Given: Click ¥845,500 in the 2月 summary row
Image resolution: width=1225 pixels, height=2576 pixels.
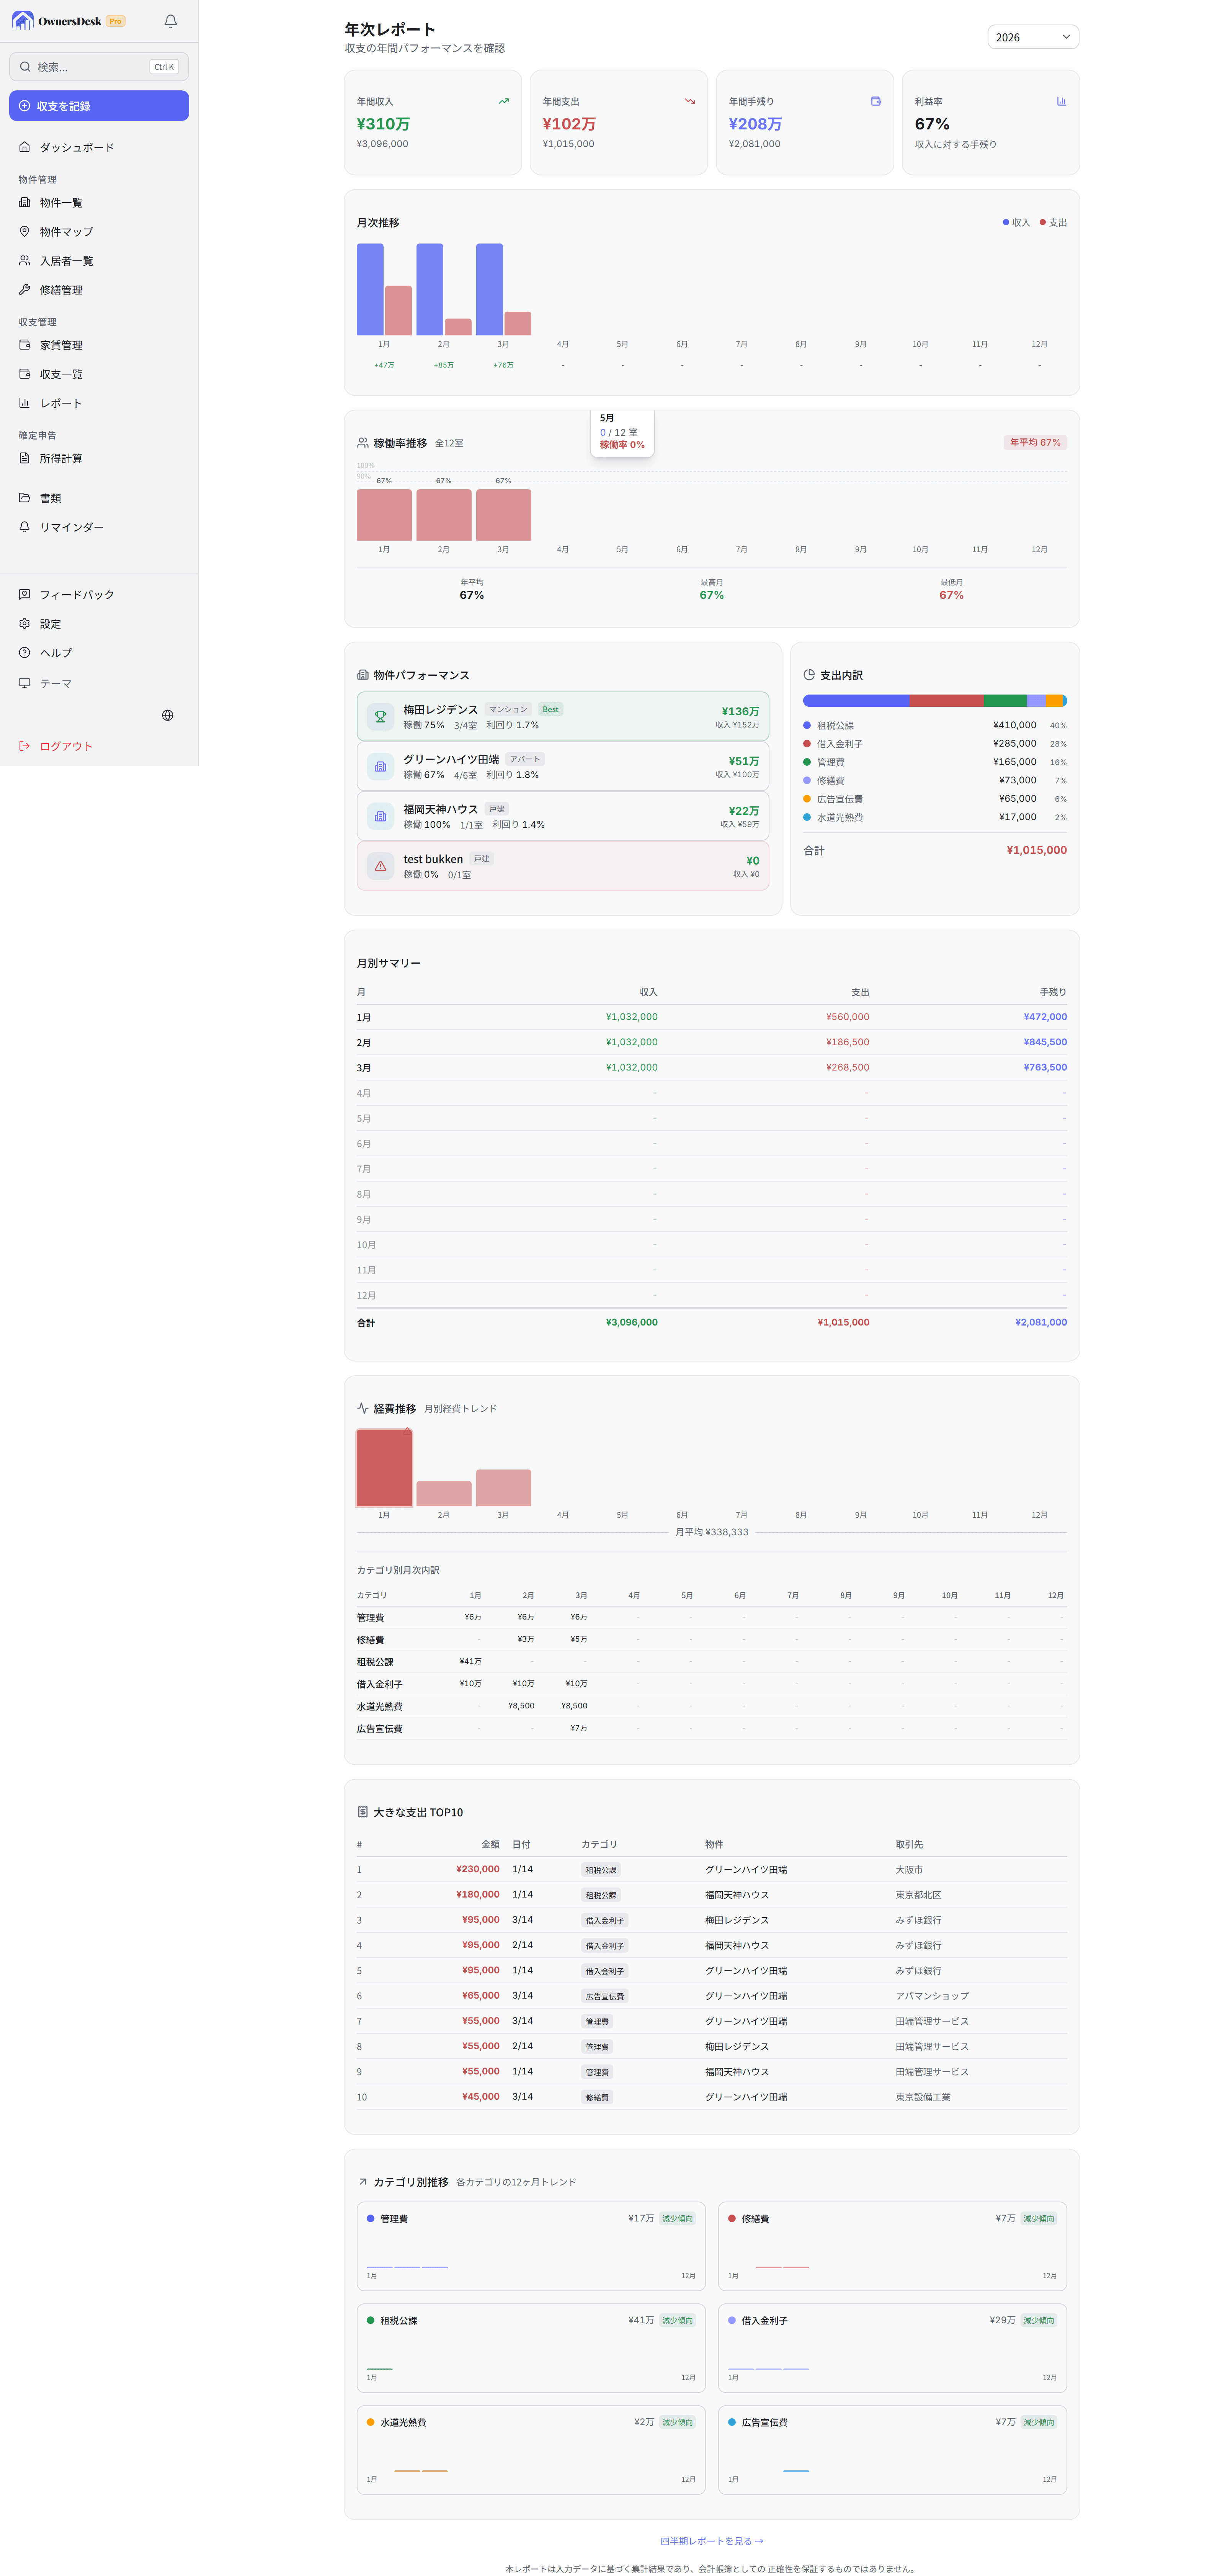Looking at the screenshot, I should (x=1045, y=1041).
